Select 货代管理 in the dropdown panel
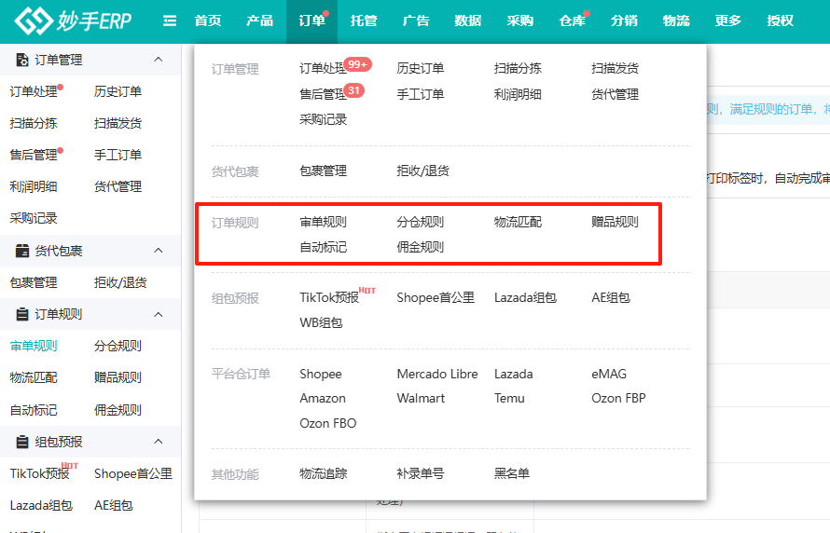This screenshot has height=533, width=830. point(616,94)
